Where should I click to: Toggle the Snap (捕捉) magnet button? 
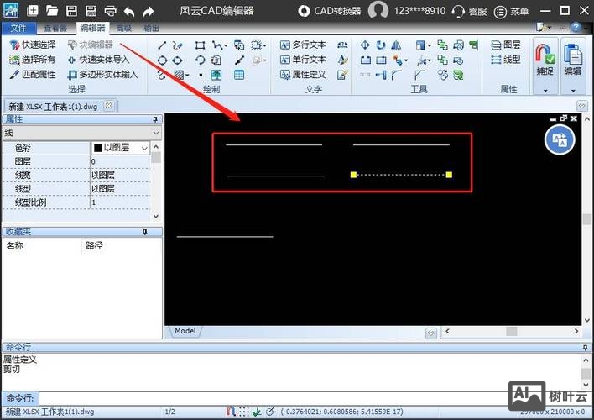(x=544, y=57)
